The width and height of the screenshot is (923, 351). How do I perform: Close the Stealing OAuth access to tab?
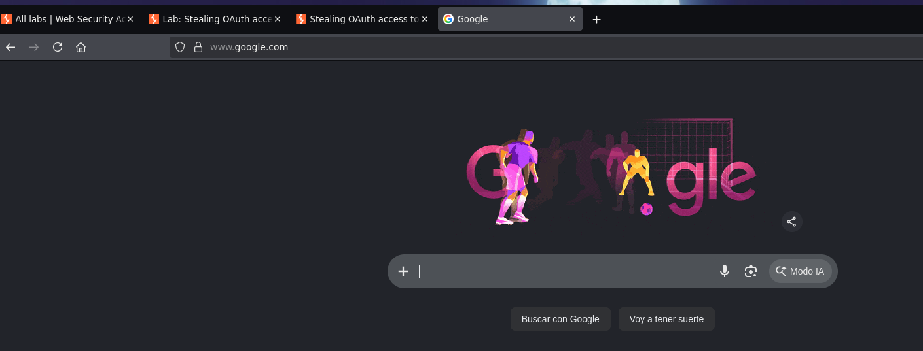[425, 20]
